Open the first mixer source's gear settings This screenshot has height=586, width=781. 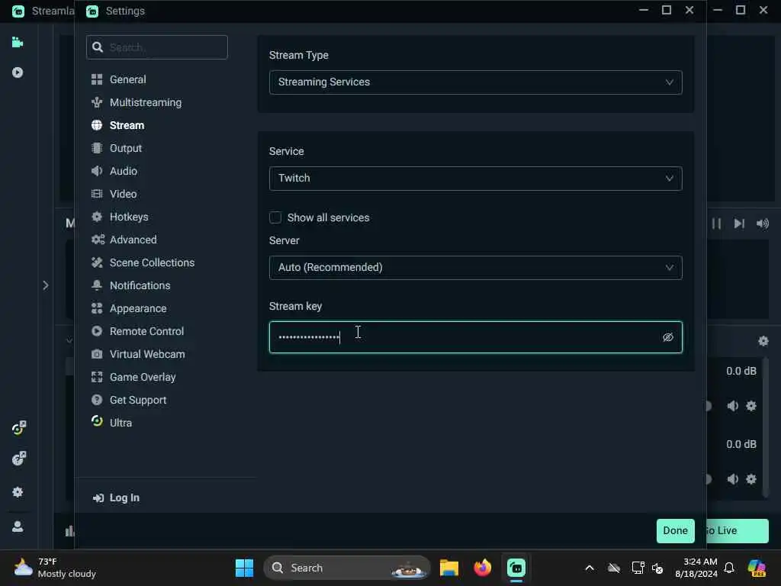[751, 407]
